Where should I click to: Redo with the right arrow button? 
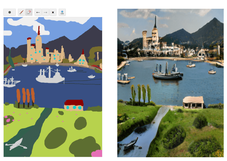[45, 12]
